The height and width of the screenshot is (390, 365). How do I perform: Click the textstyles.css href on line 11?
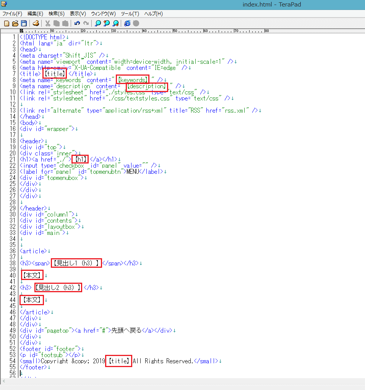click(x=139, y=99)
